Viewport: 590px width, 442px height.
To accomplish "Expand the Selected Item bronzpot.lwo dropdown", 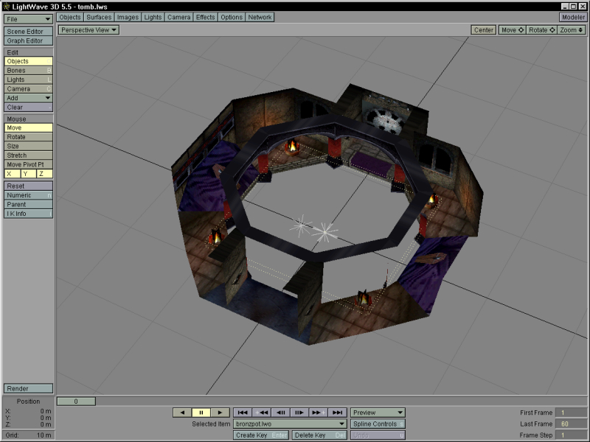I will point(290,424).
